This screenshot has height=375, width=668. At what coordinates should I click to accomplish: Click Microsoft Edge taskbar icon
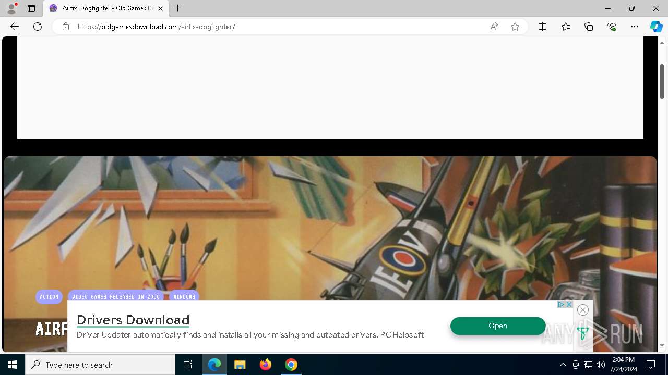coord(214,365)
